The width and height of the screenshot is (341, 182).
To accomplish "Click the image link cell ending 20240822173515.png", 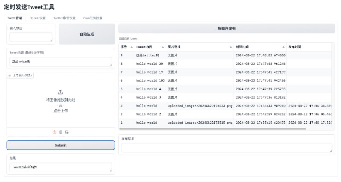I will 200,123.
